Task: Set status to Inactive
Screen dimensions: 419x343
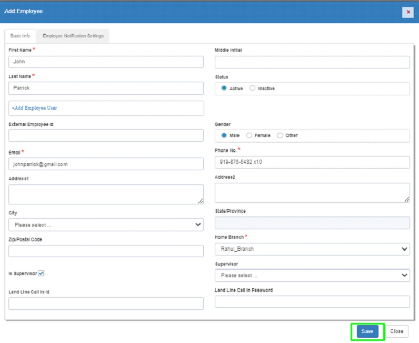Action: click(x=253, y=89)
